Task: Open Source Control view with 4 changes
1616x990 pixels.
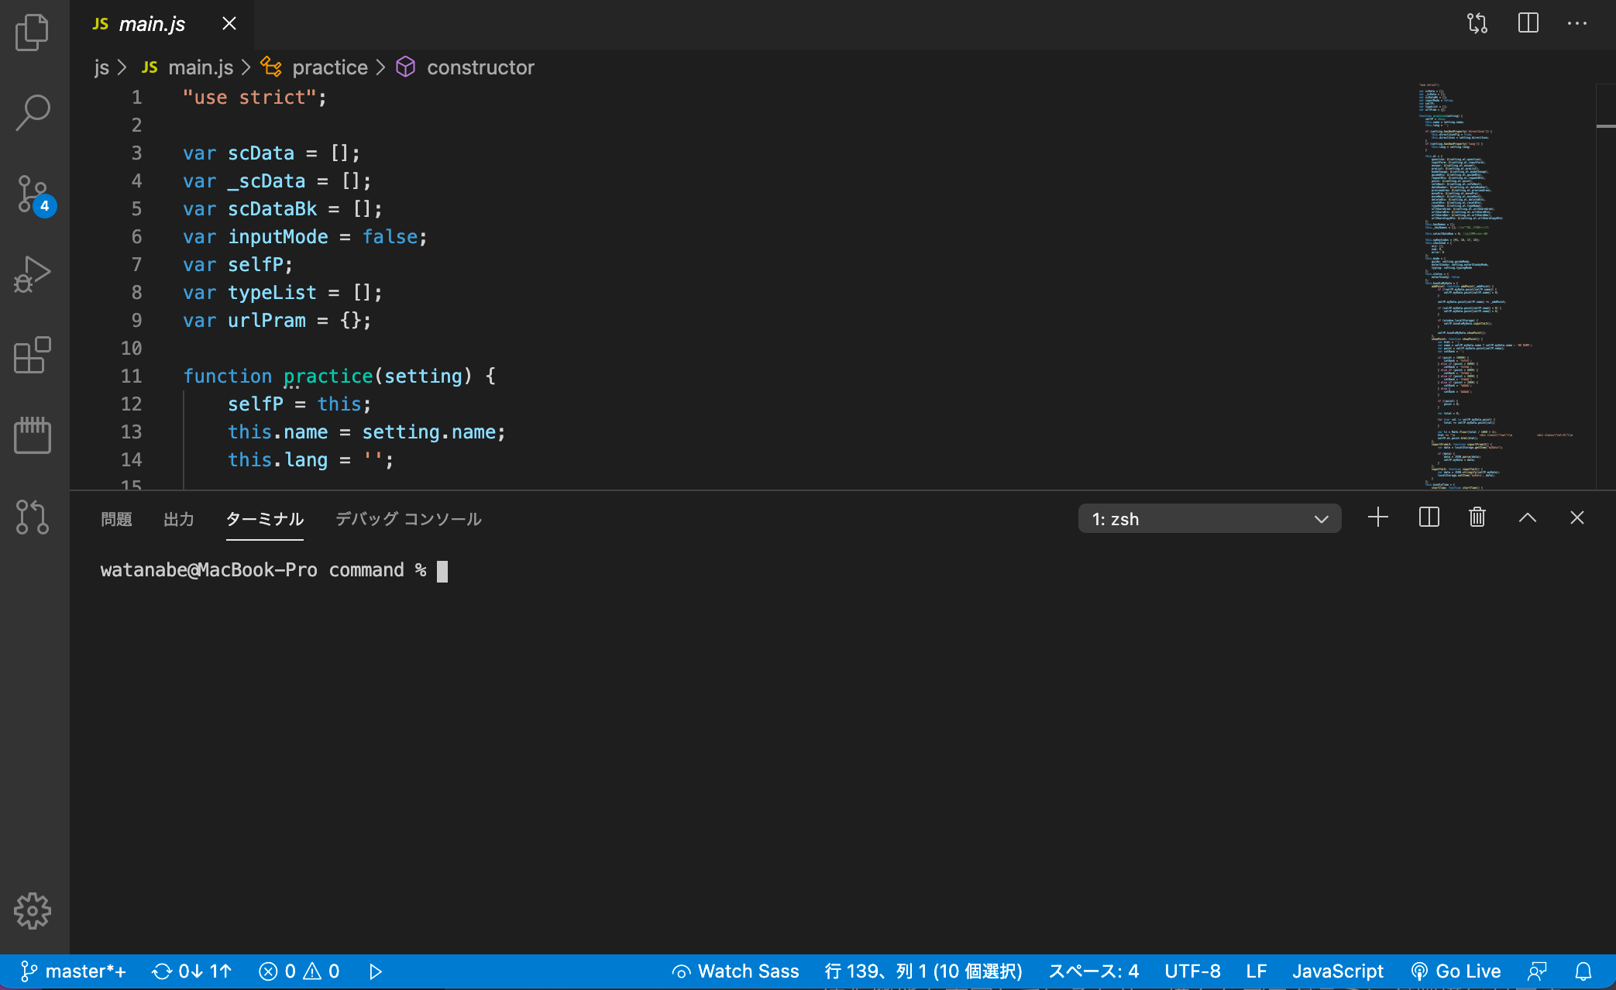Action: [x=34, y=194]
